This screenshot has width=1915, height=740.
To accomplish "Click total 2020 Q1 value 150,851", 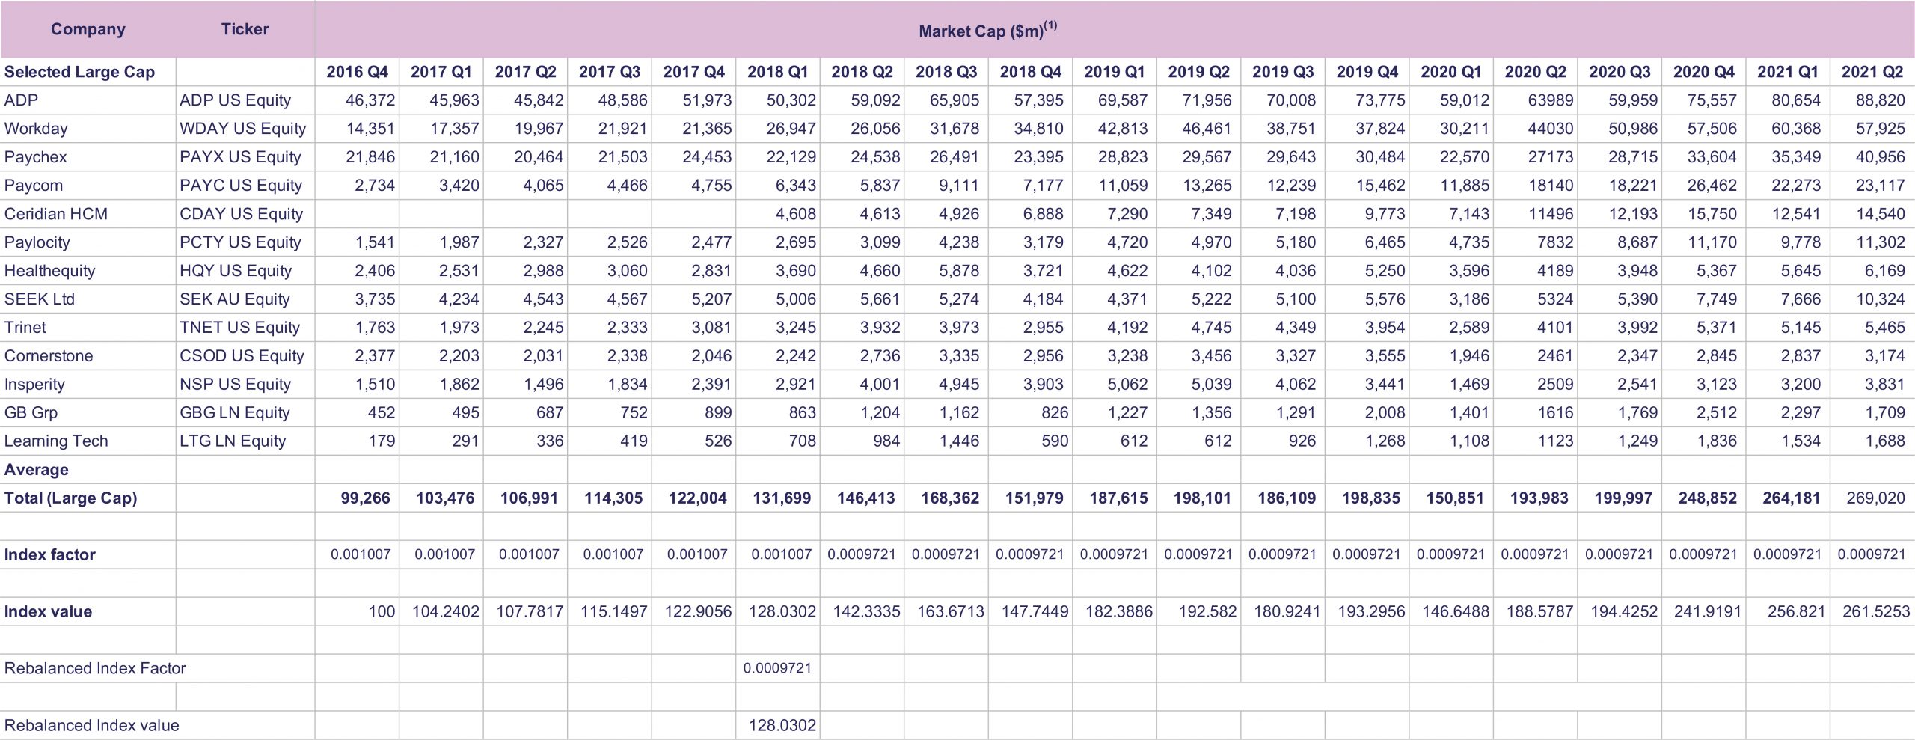I will [1454, 498].
